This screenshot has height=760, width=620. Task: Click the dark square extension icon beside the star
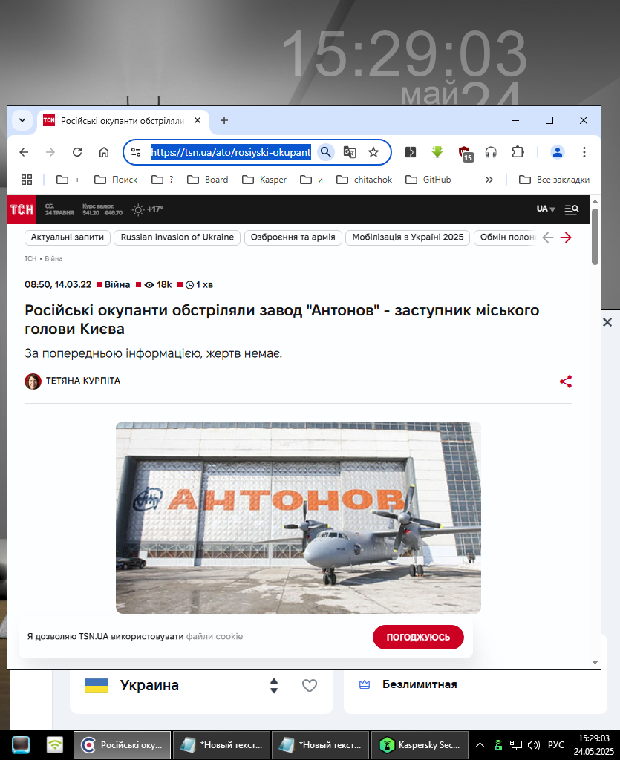click(411, 152)
